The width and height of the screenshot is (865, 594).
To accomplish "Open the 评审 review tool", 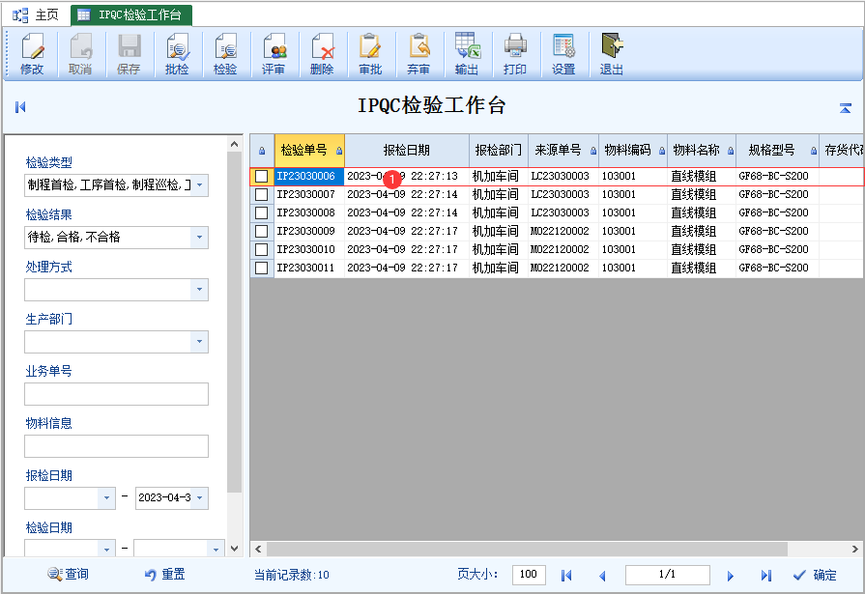I will 274,54.
